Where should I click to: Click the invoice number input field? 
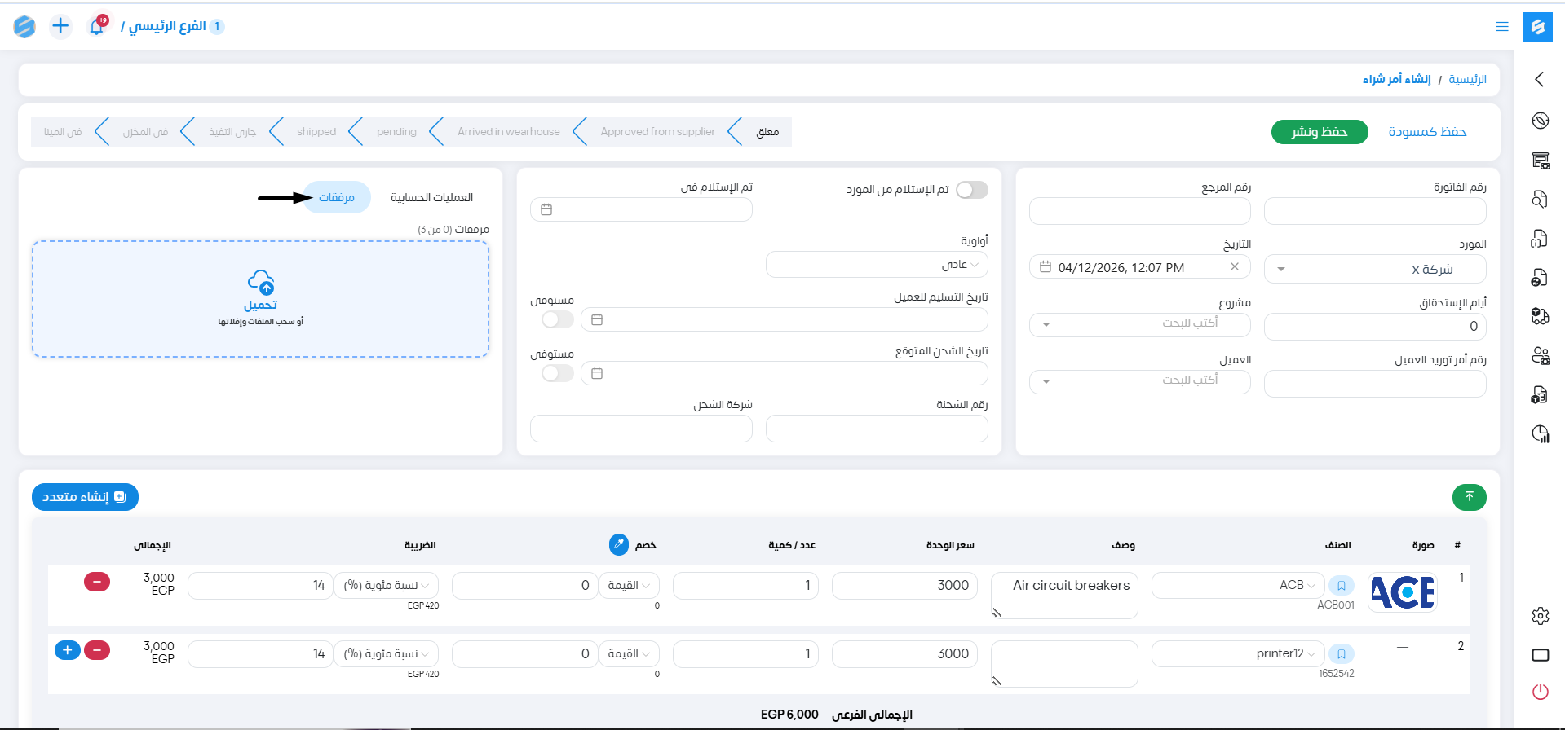(1374, 212)
